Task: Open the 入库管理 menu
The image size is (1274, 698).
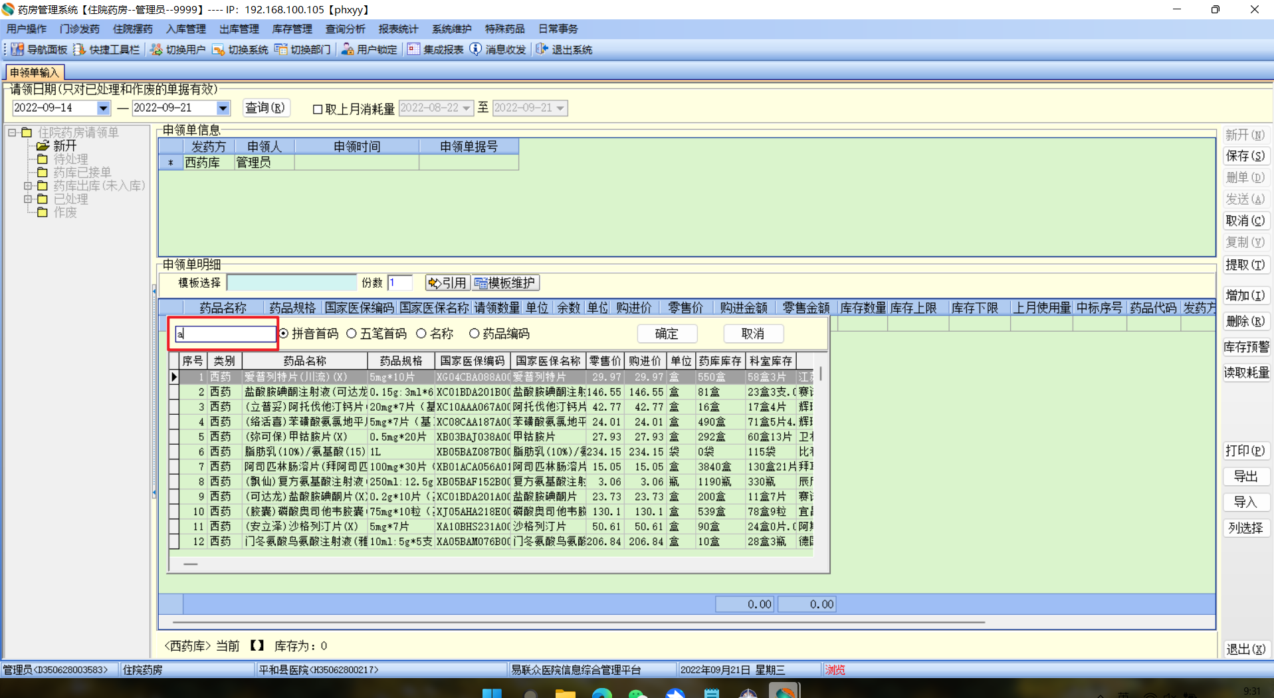Action: pyautogui.click(x=186, y=29)
